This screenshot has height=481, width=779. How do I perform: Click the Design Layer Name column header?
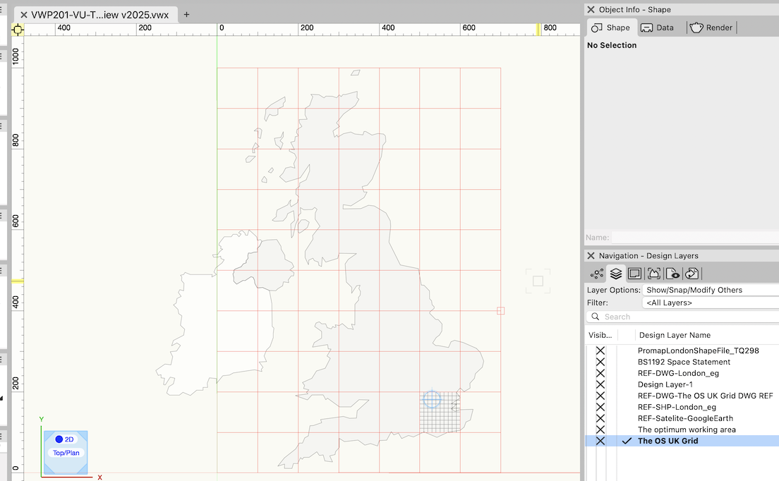click(675, 335)
